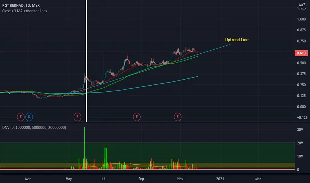Click the 0.750 price axis label
The width and height of the screenshot is (310, 183).
click(x=301, y=41)
